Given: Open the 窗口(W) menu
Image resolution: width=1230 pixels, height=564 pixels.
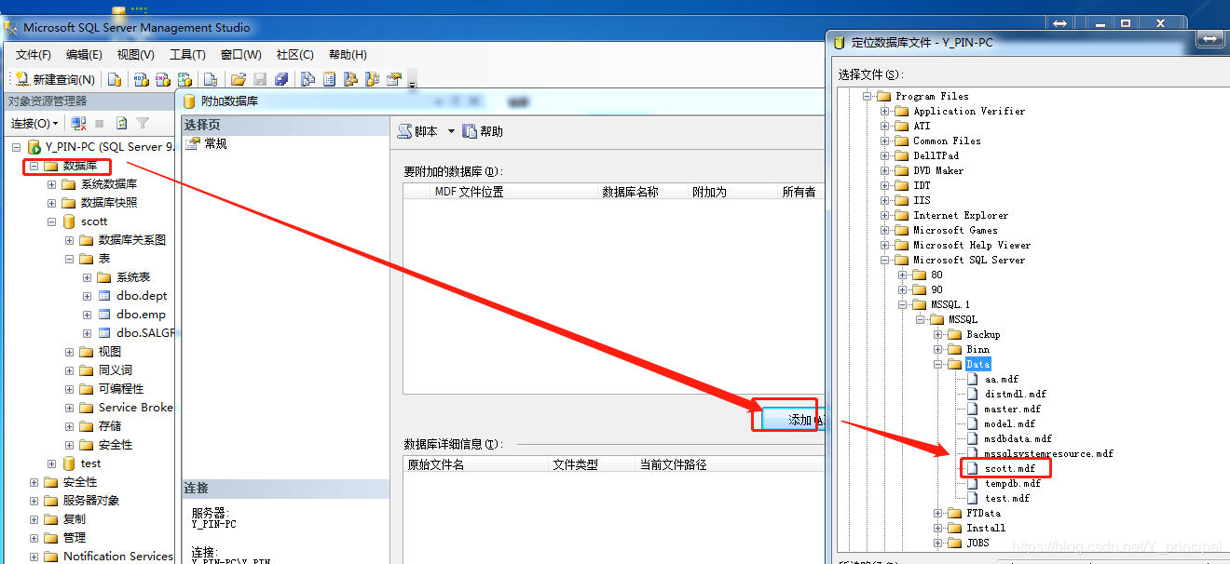Looking at the screenshot, I should [x=241, y=55].
